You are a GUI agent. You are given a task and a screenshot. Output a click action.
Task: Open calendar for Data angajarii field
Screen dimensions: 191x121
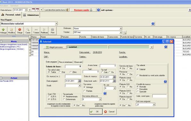(79, 81)
